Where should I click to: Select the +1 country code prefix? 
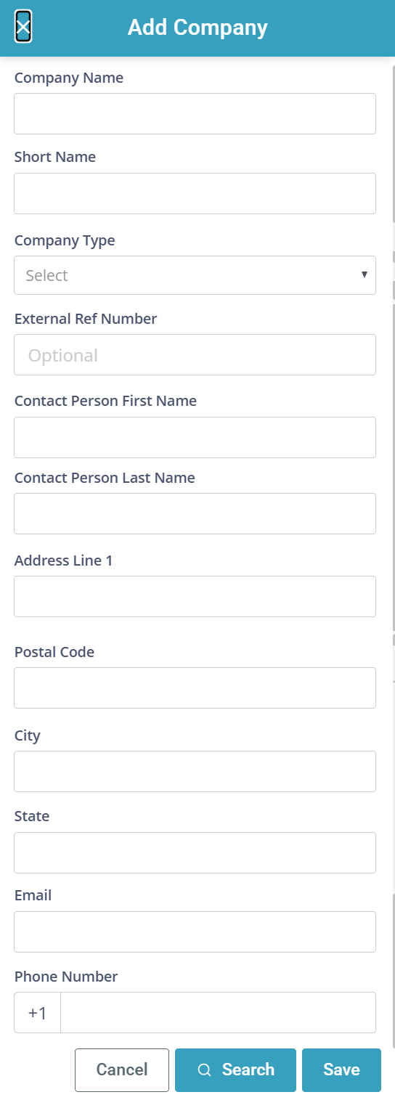[x=38, y=1013]
